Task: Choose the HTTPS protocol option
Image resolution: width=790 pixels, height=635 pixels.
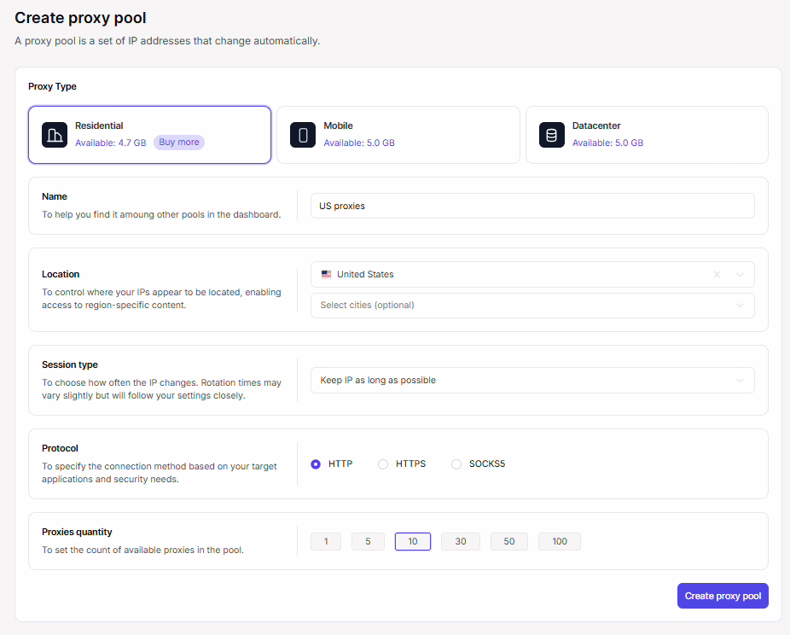Action: [x=383, y=464]
